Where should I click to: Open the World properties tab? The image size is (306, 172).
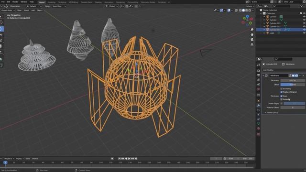click(x=259, y=89)
